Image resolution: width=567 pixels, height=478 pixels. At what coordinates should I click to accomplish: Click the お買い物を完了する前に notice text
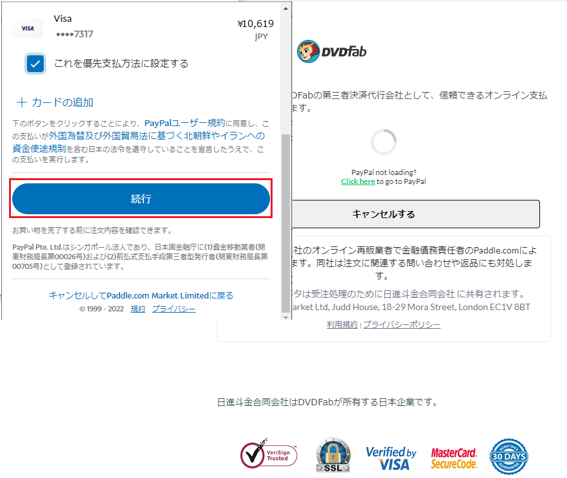click(92, 230)
